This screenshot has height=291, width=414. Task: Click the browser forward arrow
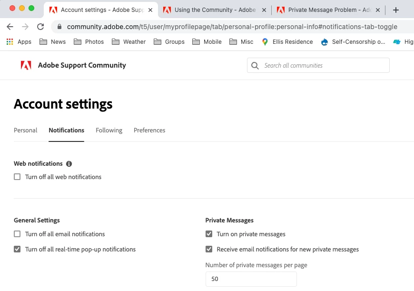pos(25,27)
